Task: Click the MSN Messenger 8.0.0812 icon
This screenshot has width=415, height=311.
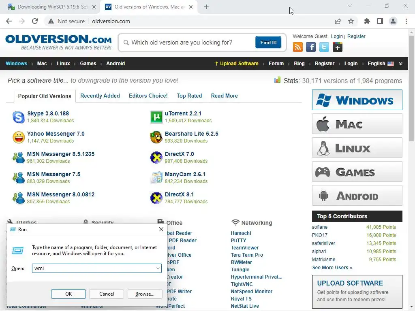Action: [x=19, y=198]
